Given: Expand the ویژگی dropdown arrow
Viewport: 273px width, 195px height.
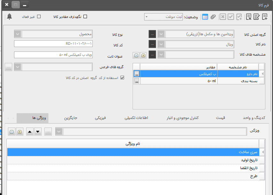Looking at the screenshot, I should coord(59,131).
